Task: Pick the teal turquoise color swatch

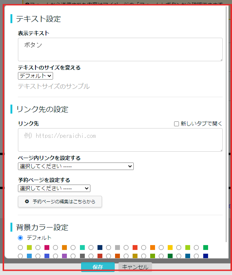Action: coord(82,247)
